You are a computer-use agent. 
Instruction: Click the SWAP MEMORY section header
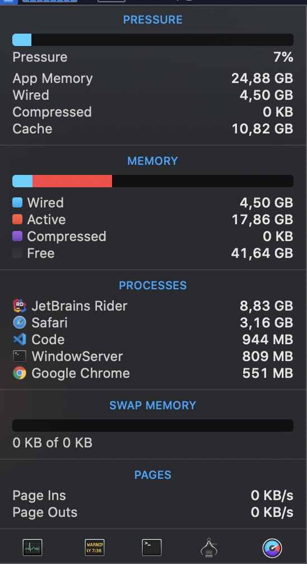(x=153, y=405)
